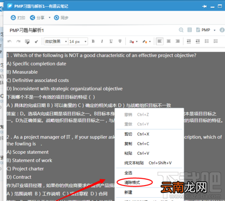Choose 粘贴 Ctrl+V in context menu
Image resolution: width=225 pixels, height=201 pixels.
(149, 153)
